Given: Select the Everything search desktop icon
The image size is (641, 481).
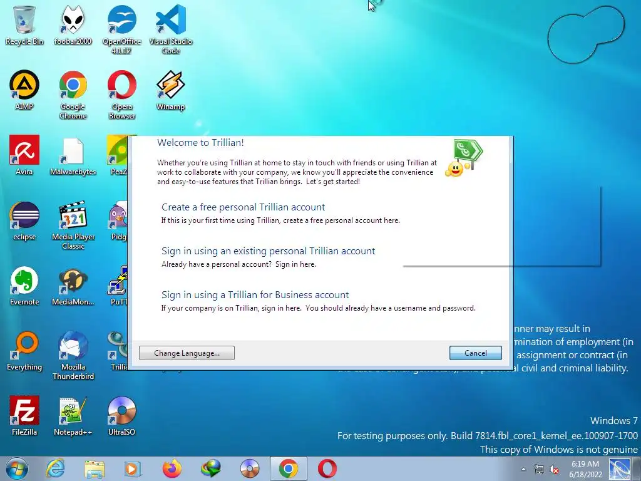Looking at the screenshot, I should coord(24,351).
